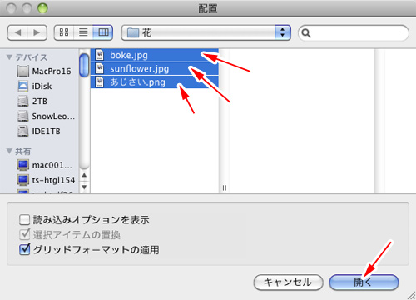The height and width of the screenshot is (300, 416).
Task: Open the 花 folder path popup
Action: point(206,32)
